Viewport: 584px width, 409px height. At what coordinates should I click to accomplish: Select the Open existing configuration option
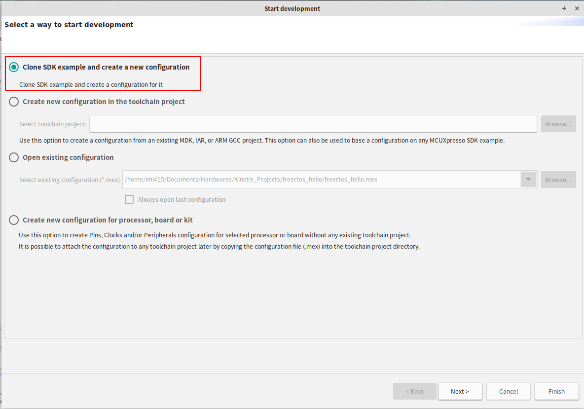14,157
